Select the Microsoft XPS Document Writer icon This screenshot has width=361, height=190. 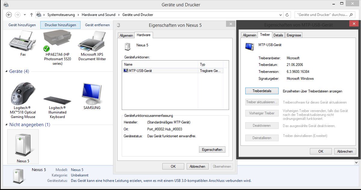pyautogui.click(x=92, y=41)
